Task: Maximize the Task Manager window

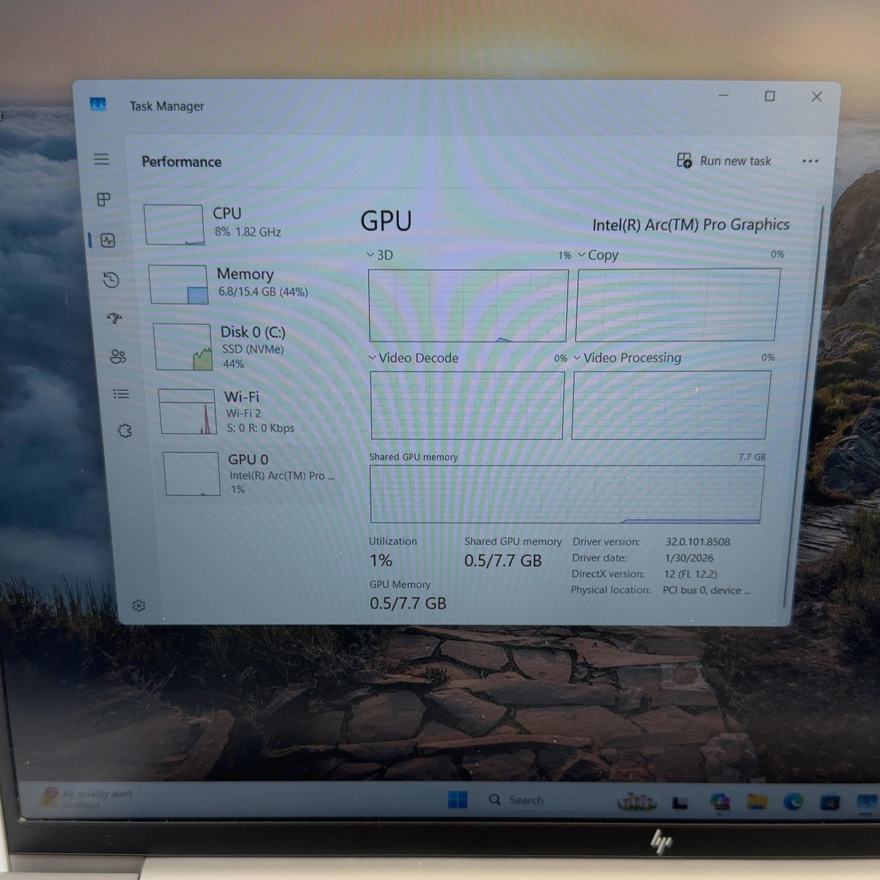Action: pos(769,96)
